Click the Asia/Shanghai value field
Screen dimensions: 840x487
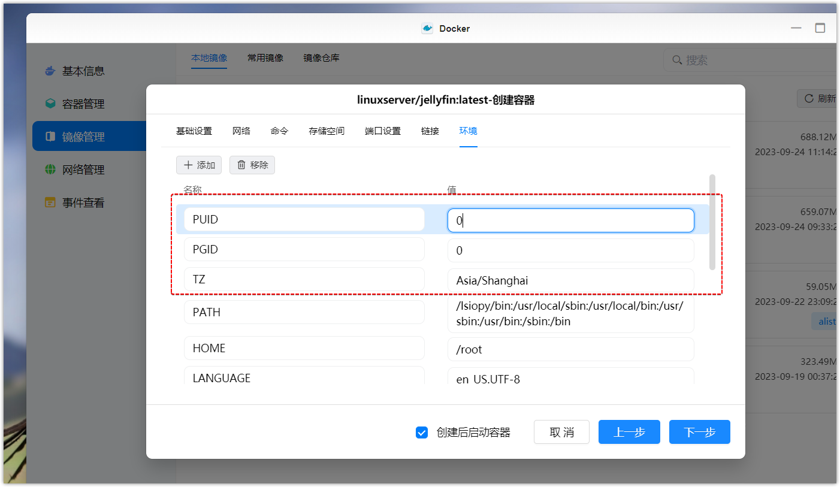pyautogui.click(x=571, y=280)
